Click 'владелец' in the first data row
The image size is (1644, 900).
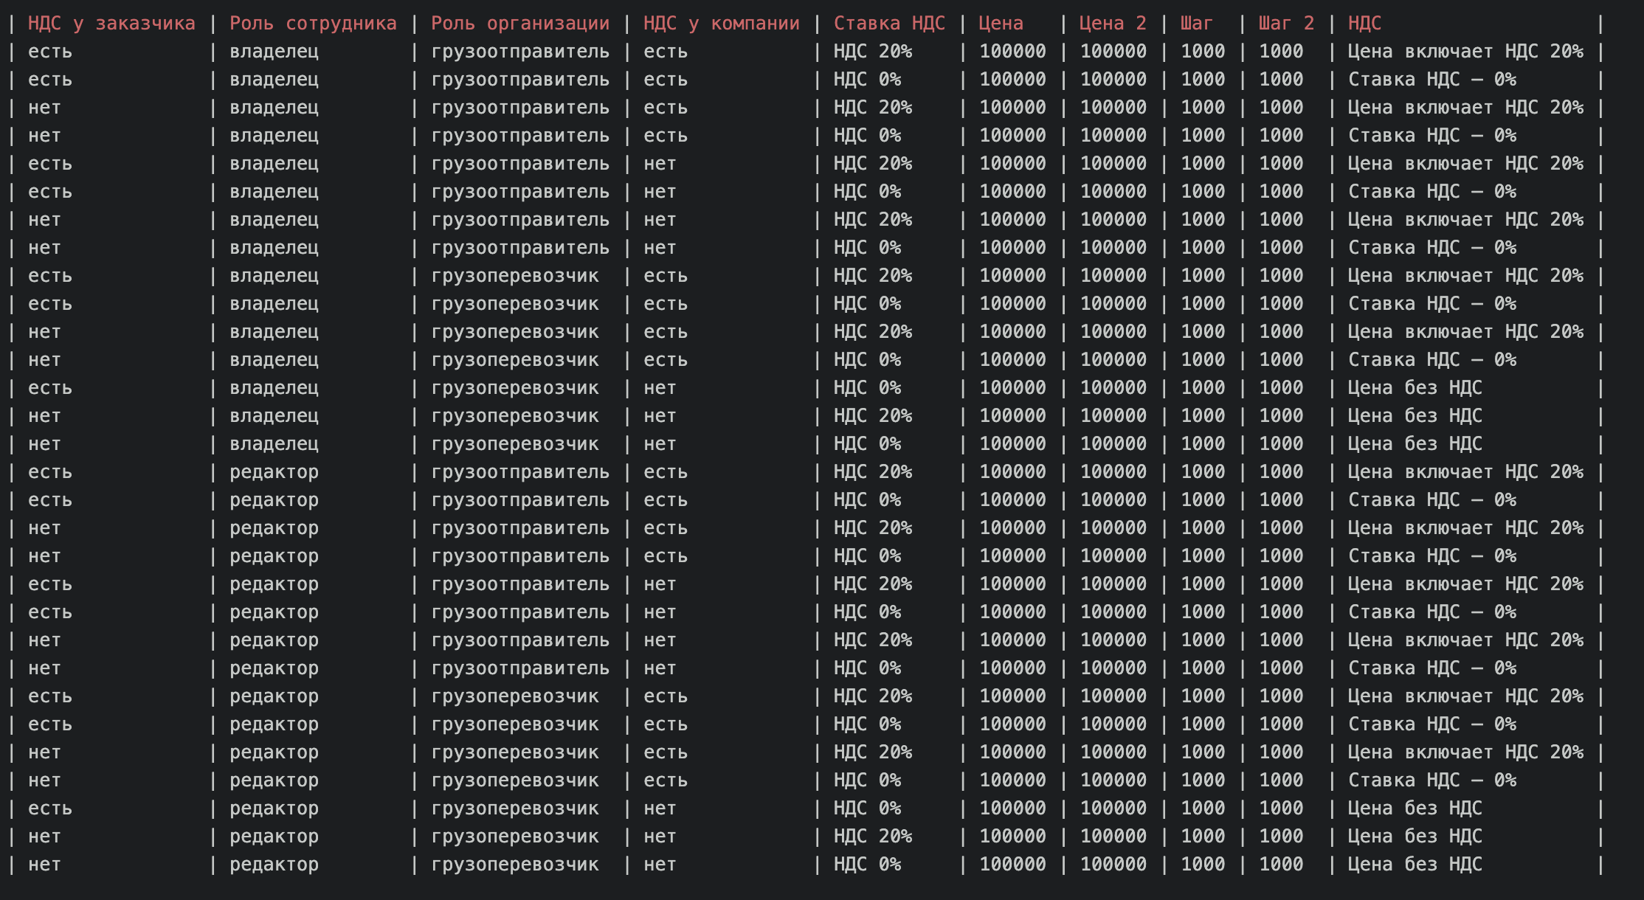(274, 52)
